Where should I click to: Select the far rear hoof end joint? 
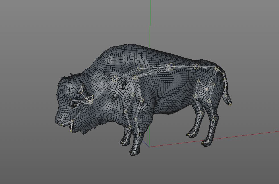pos(188,134)
